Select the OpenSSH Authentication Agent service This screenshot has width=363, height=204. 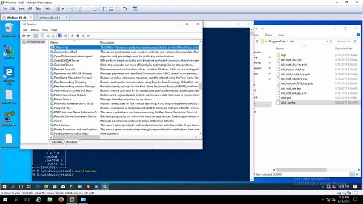point(73,56)
